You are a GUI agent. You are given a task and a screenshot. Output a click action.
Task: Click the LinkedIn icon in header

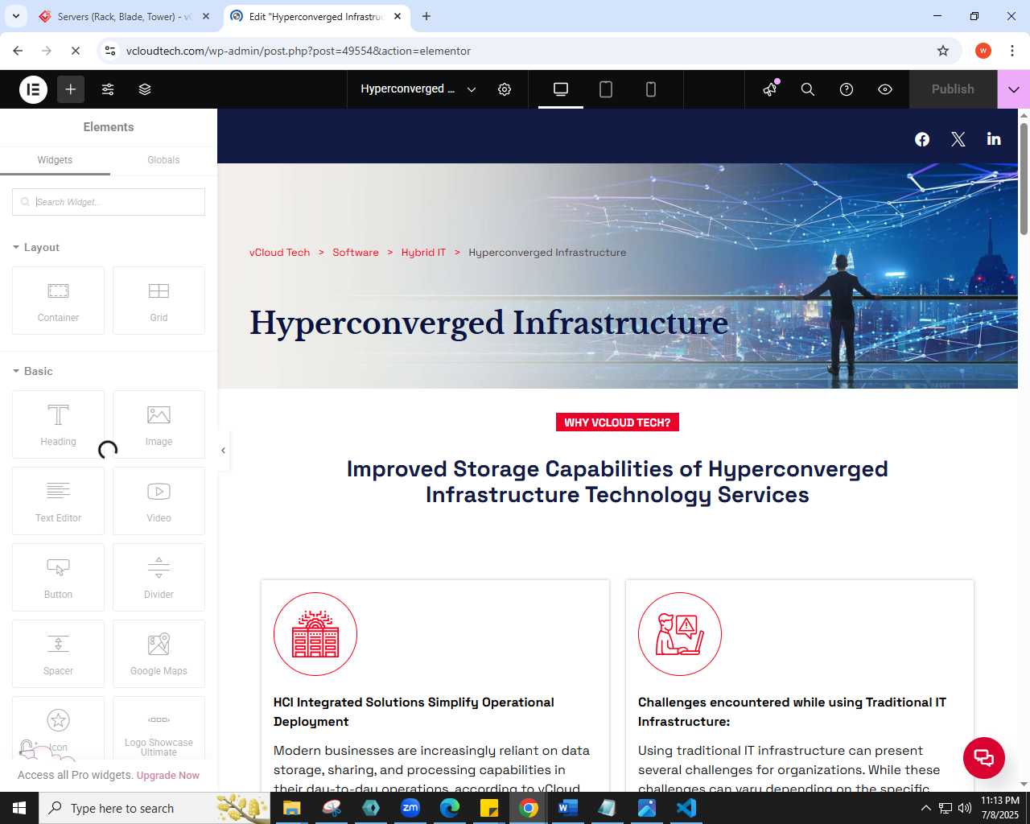click(x=994, y=139)
